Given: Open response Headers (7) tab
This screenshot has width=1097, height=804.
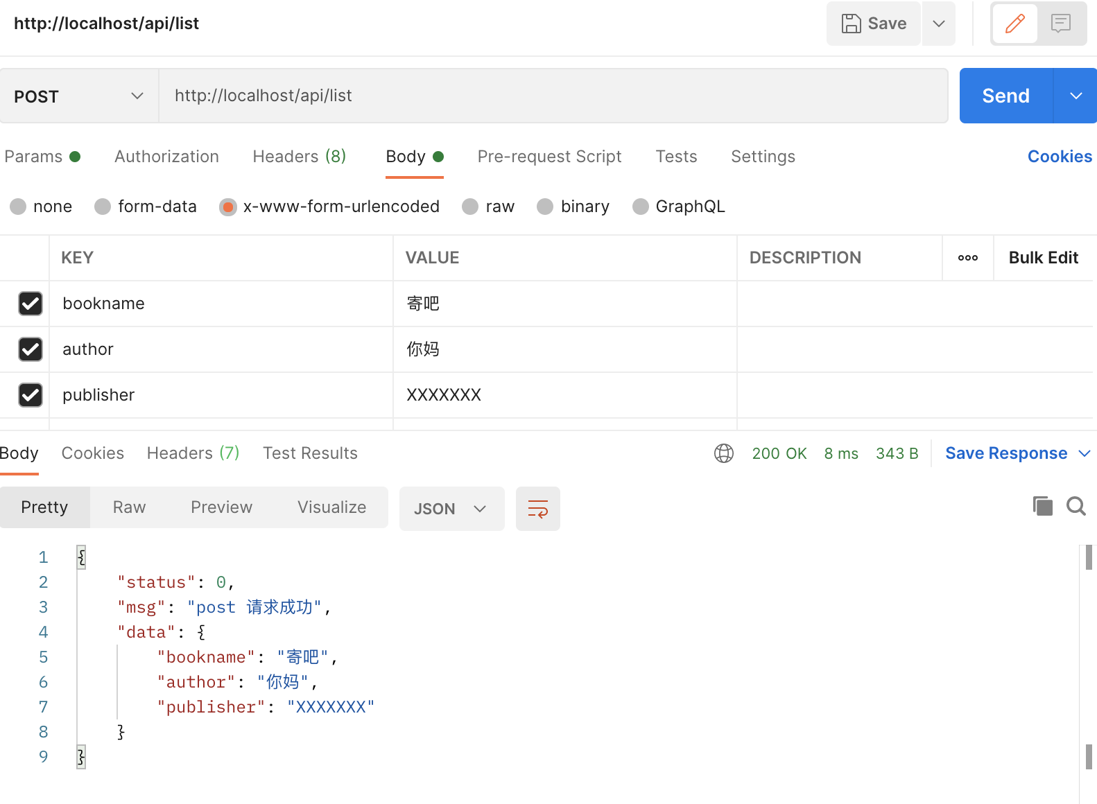Looking at the screenshot, I should pos(193,453).
